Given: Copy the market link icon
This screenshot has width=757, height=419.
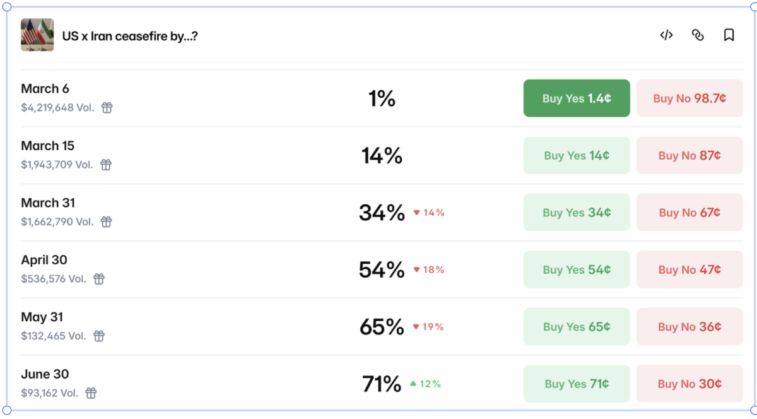Looking at the screenshot, I should click(698, 35).
